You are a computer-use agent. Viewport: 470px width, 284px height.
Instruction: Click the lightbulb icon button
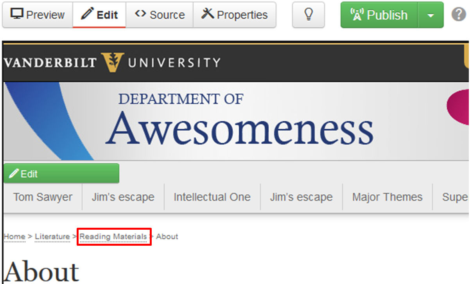tap(308, 15)
